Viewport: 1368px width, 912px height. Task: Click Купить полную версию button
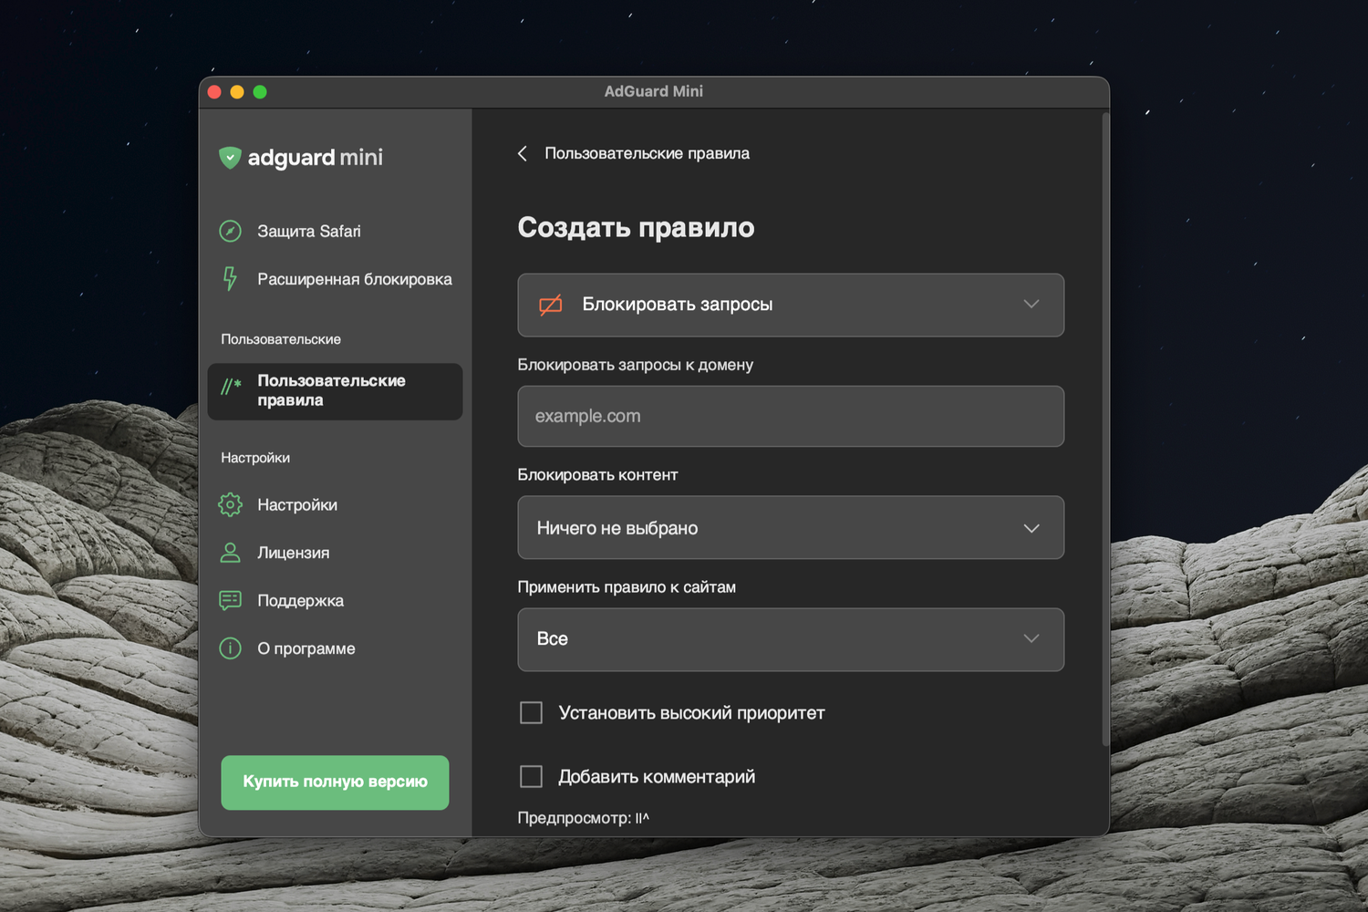[x=335, y=782]
